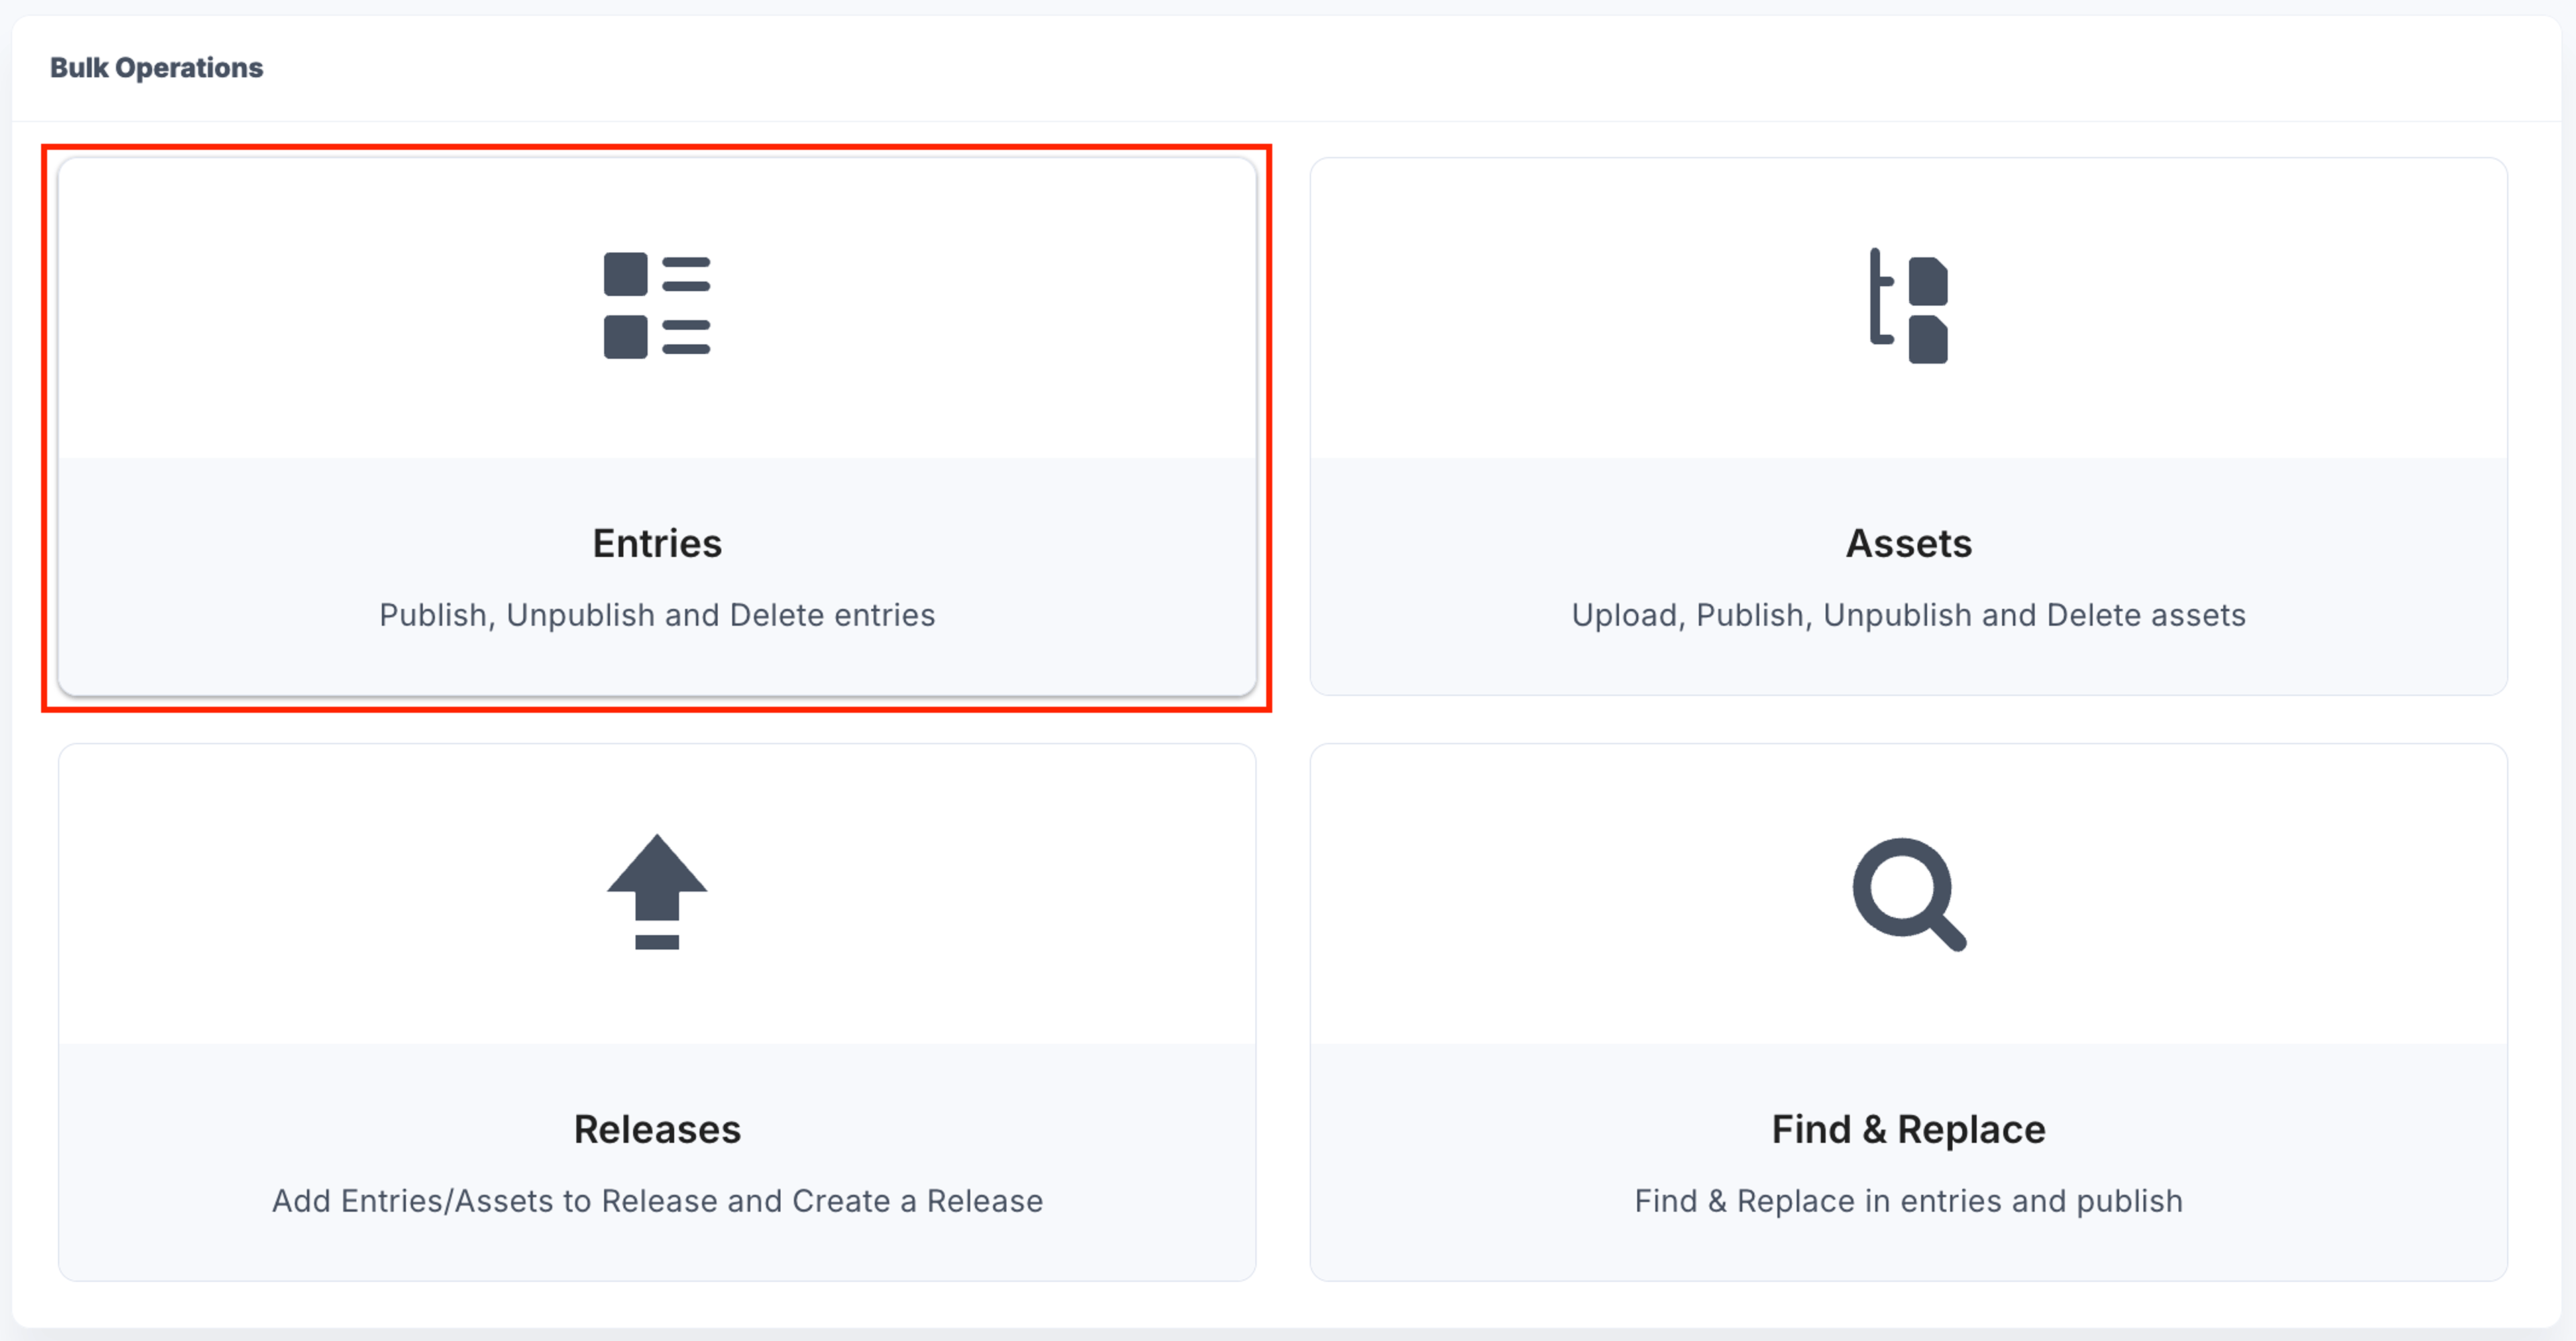Click the white icon area of Assets card
This screenshot has height=1341, width=2576.
[x=1909, y=308]
